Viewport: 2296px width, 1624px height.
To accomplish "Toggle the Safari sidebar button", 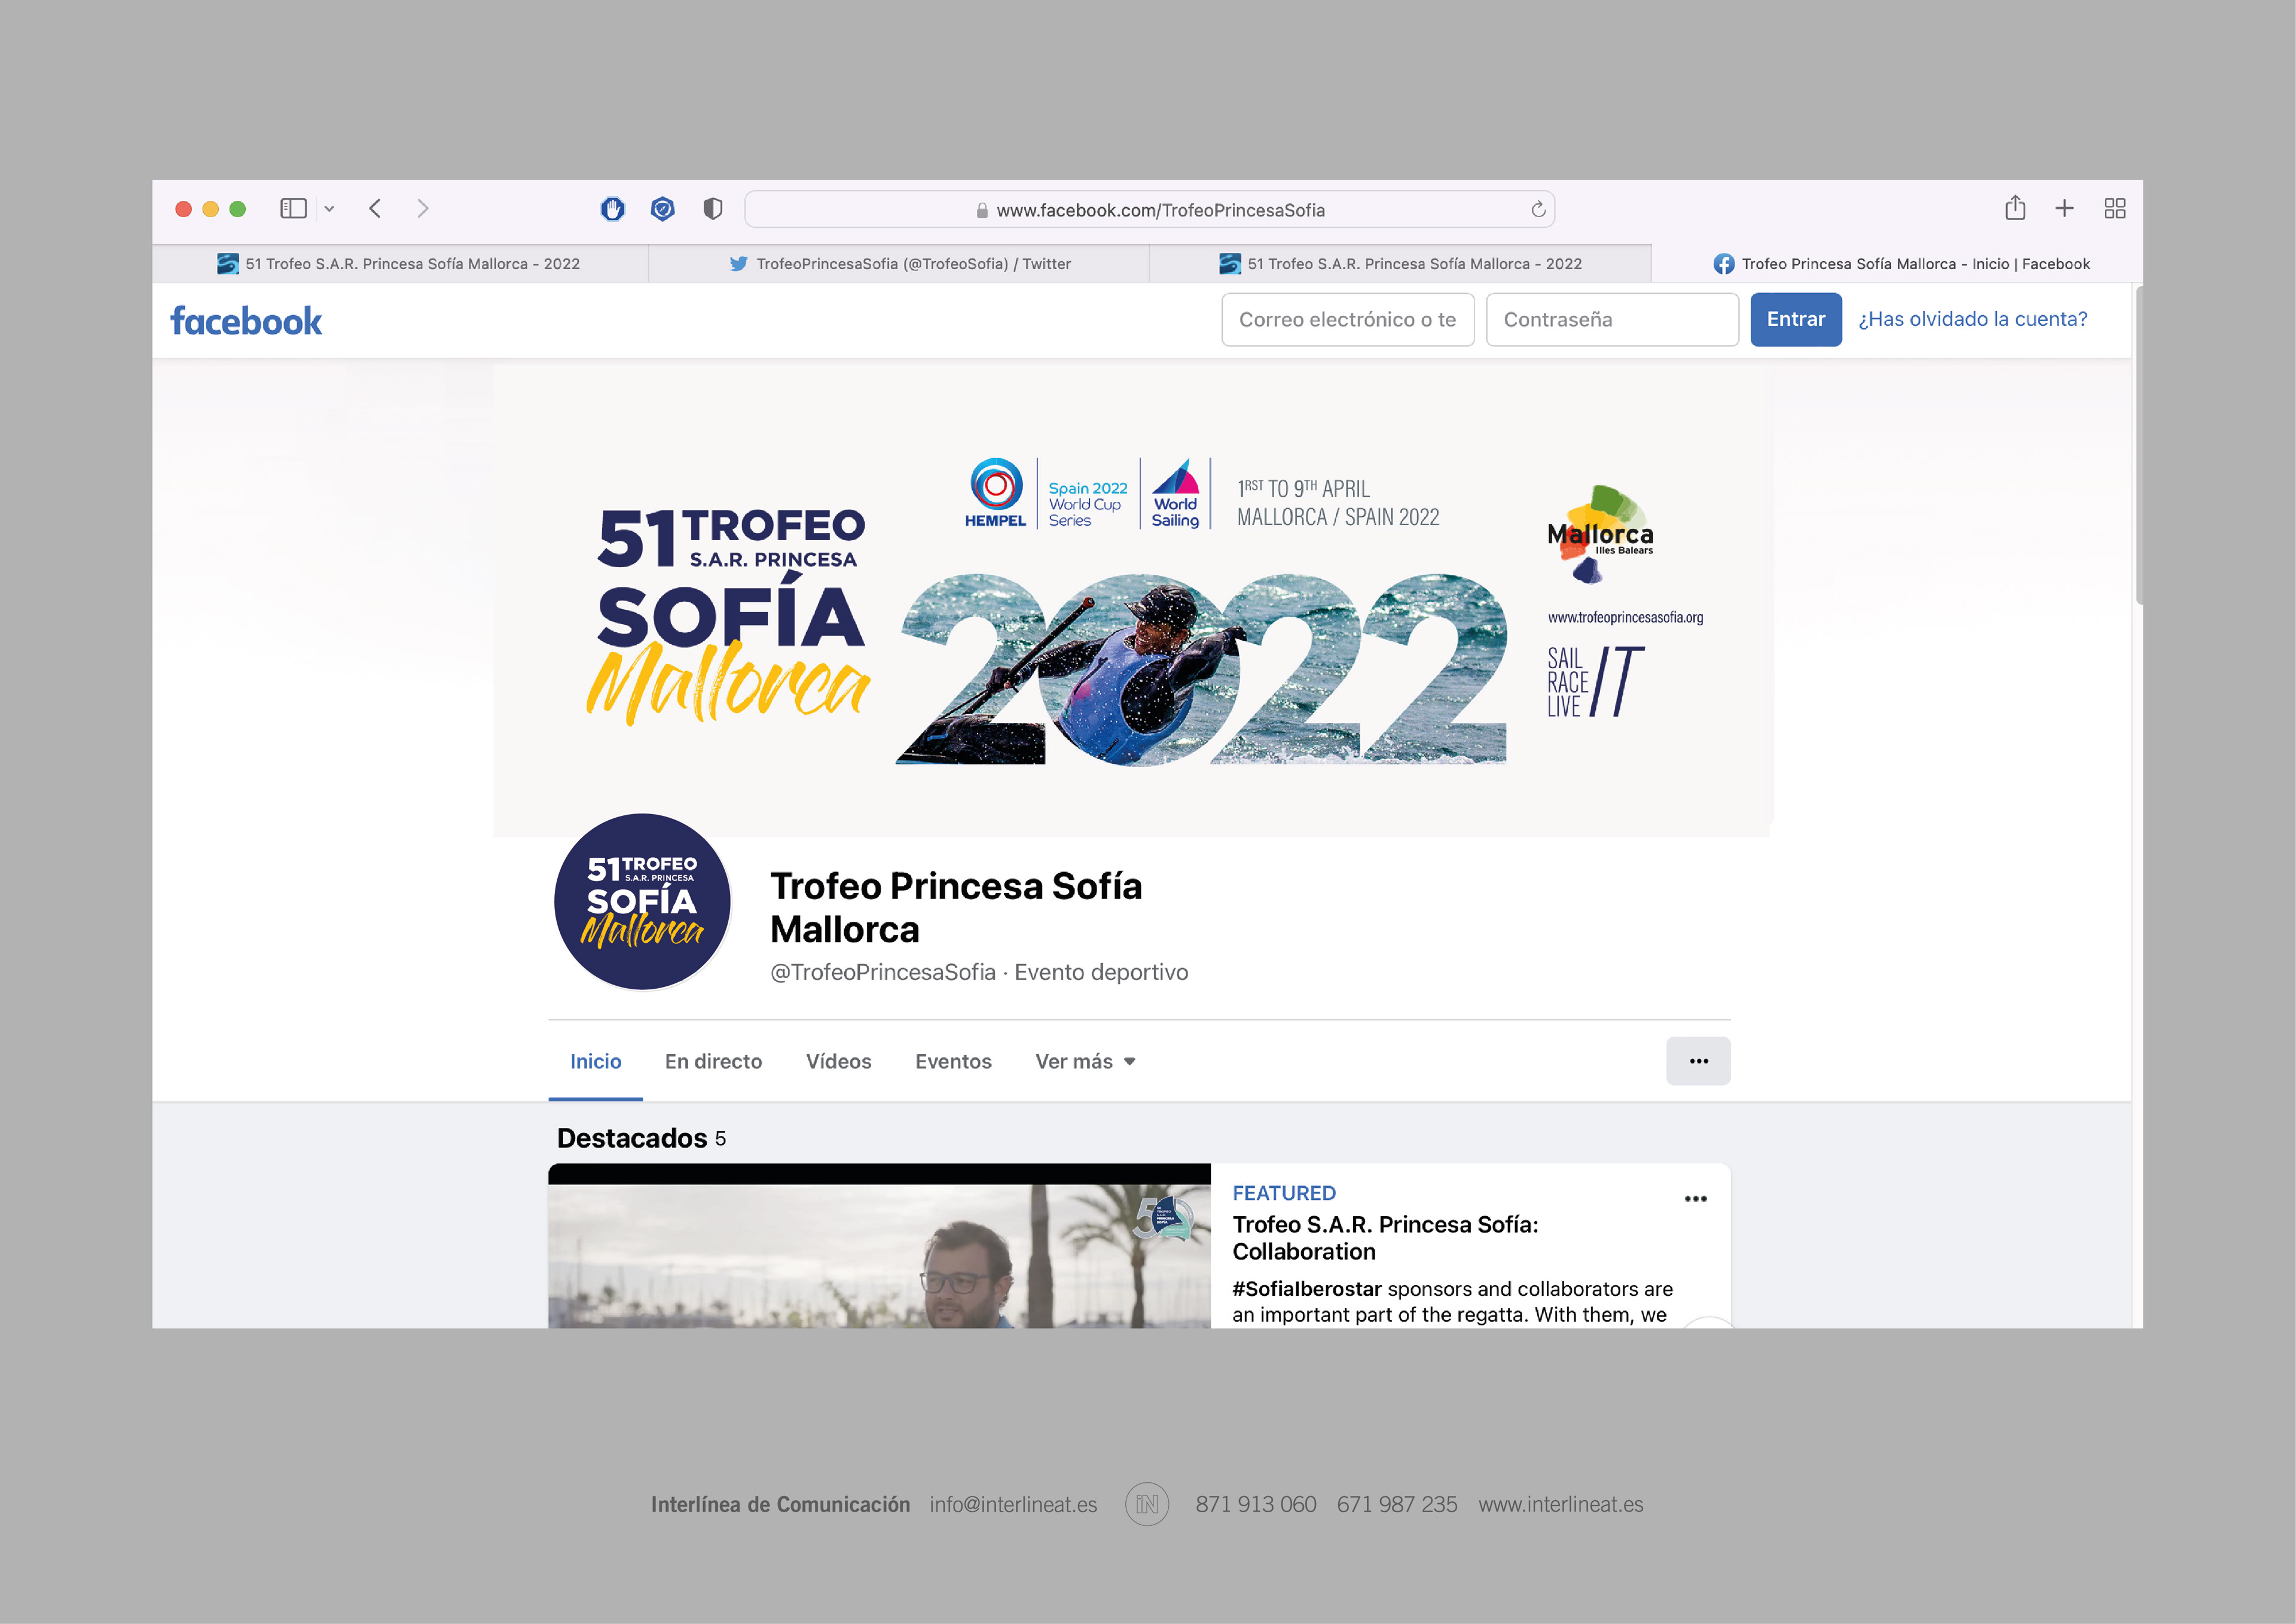I will (x=292, y=208).
